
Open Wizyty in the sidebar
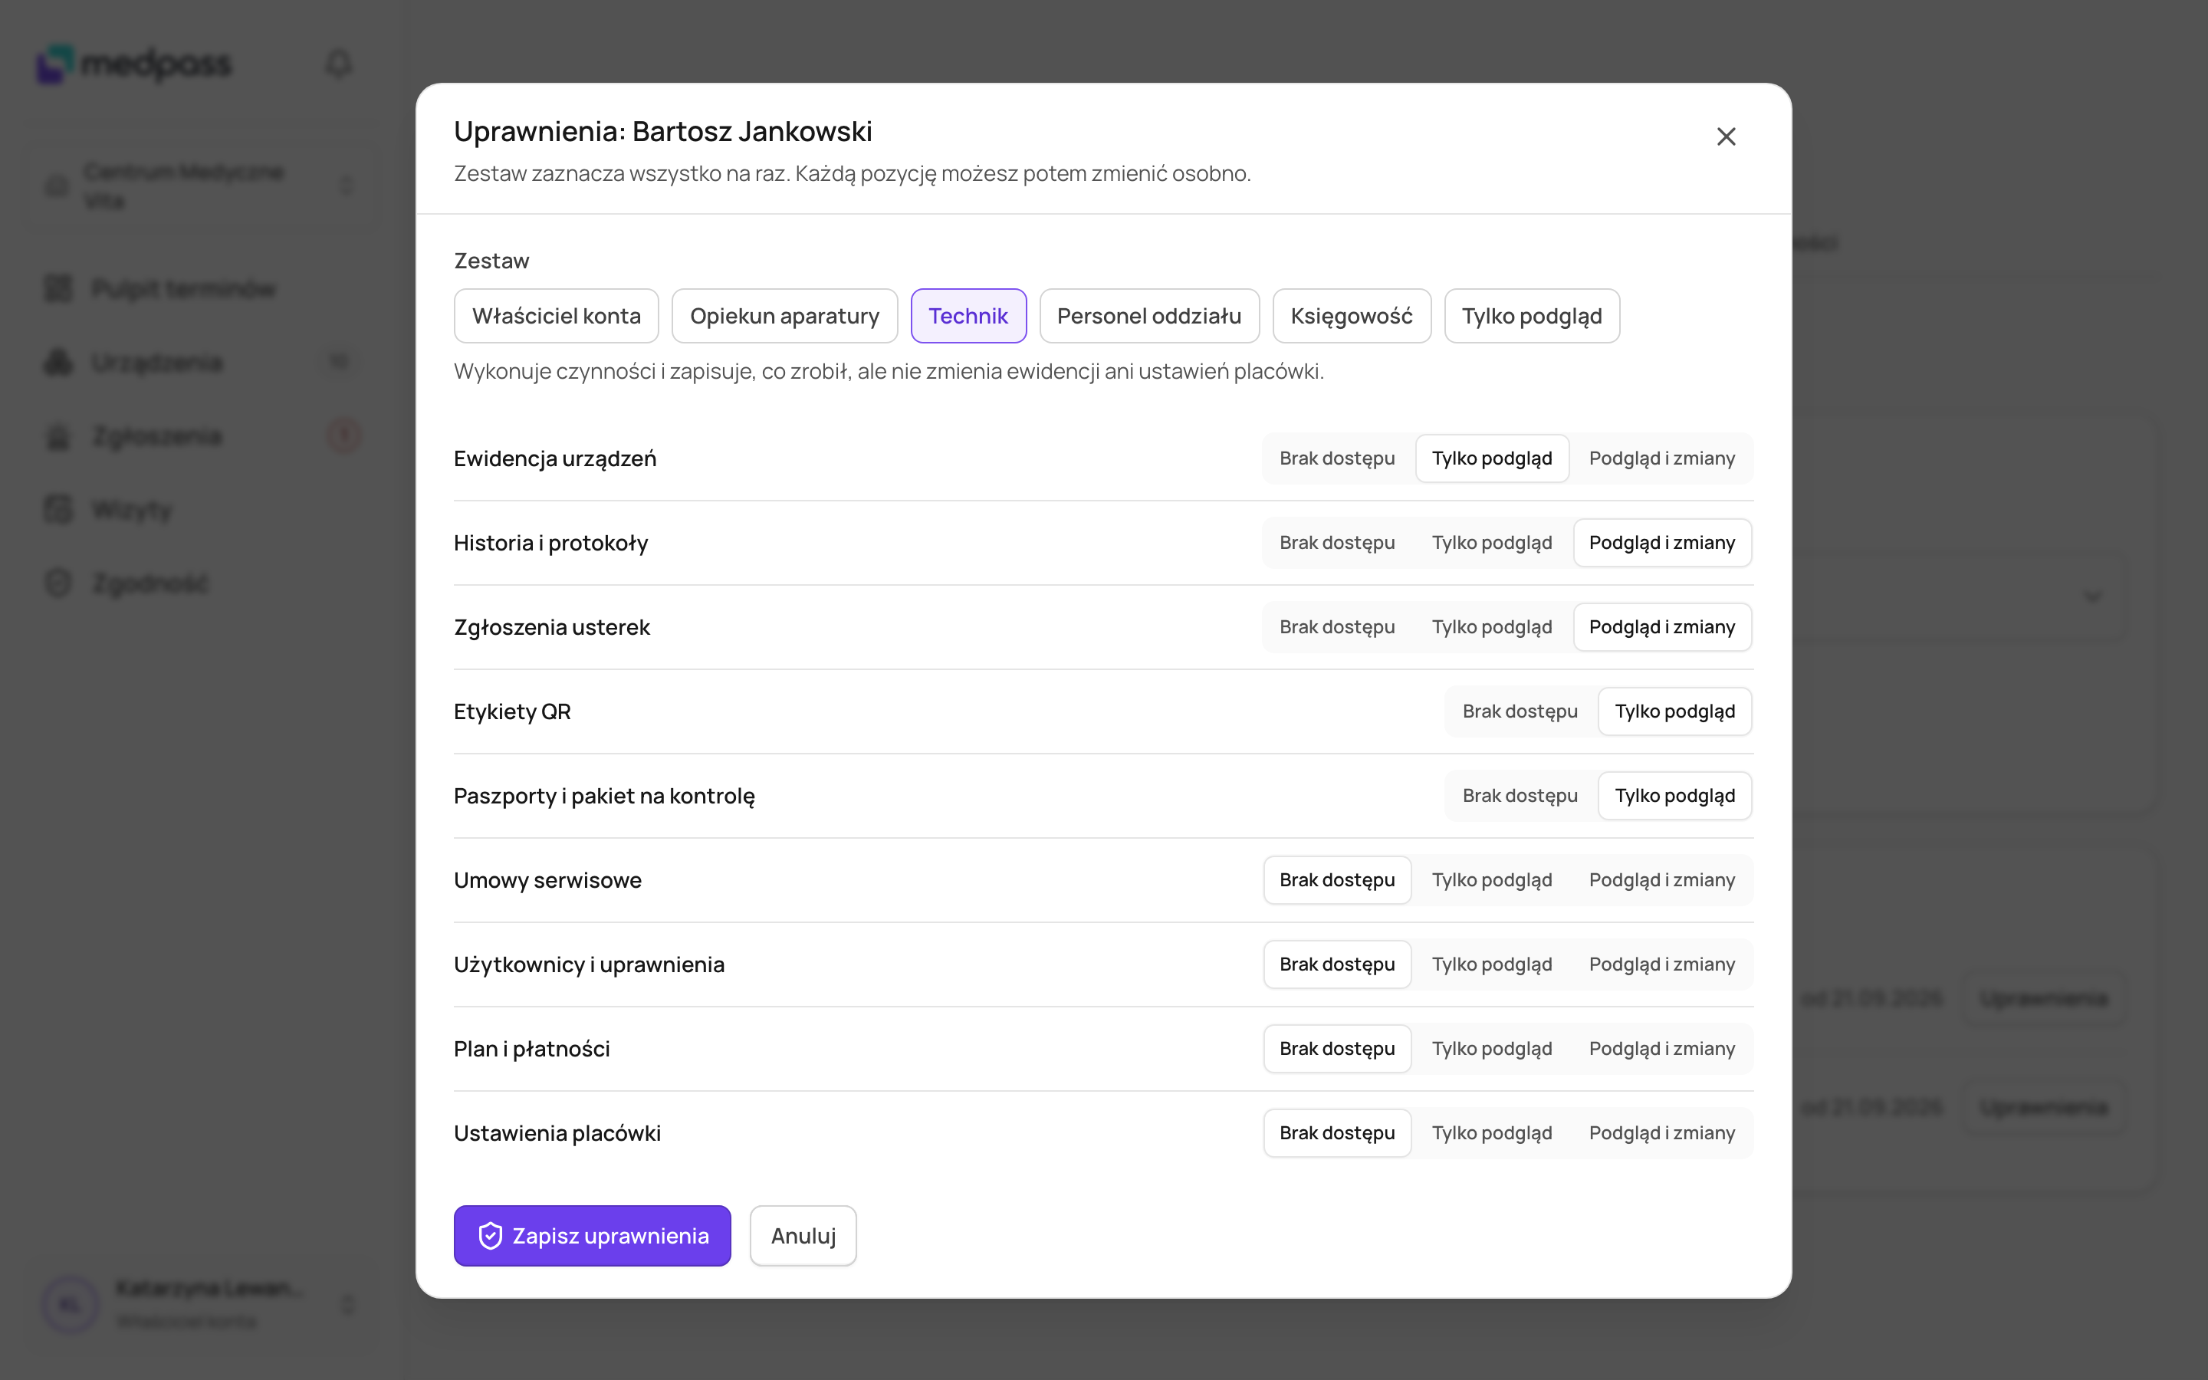(202, 510)
